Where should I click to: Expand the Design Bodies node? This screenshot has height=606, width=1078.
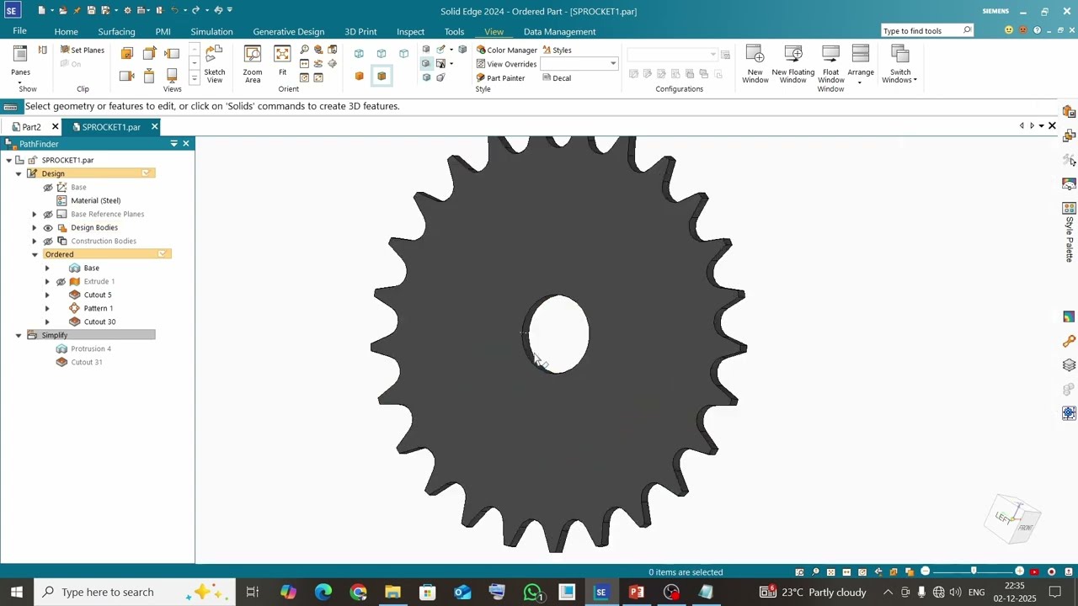pyautogui.click(x=35, y=227)
